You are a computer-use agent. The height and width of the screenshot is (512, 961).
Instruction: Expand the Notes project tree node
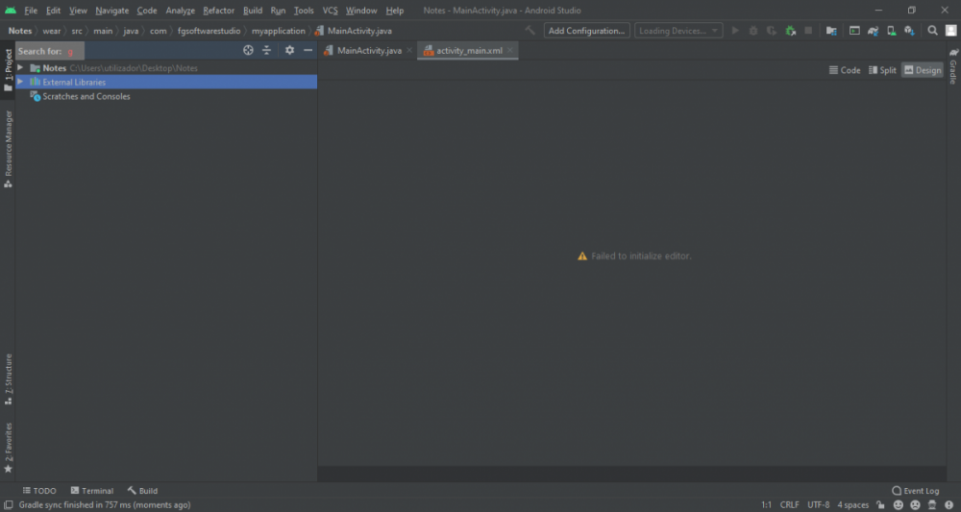pyautogui.click(x=20, y=67)
